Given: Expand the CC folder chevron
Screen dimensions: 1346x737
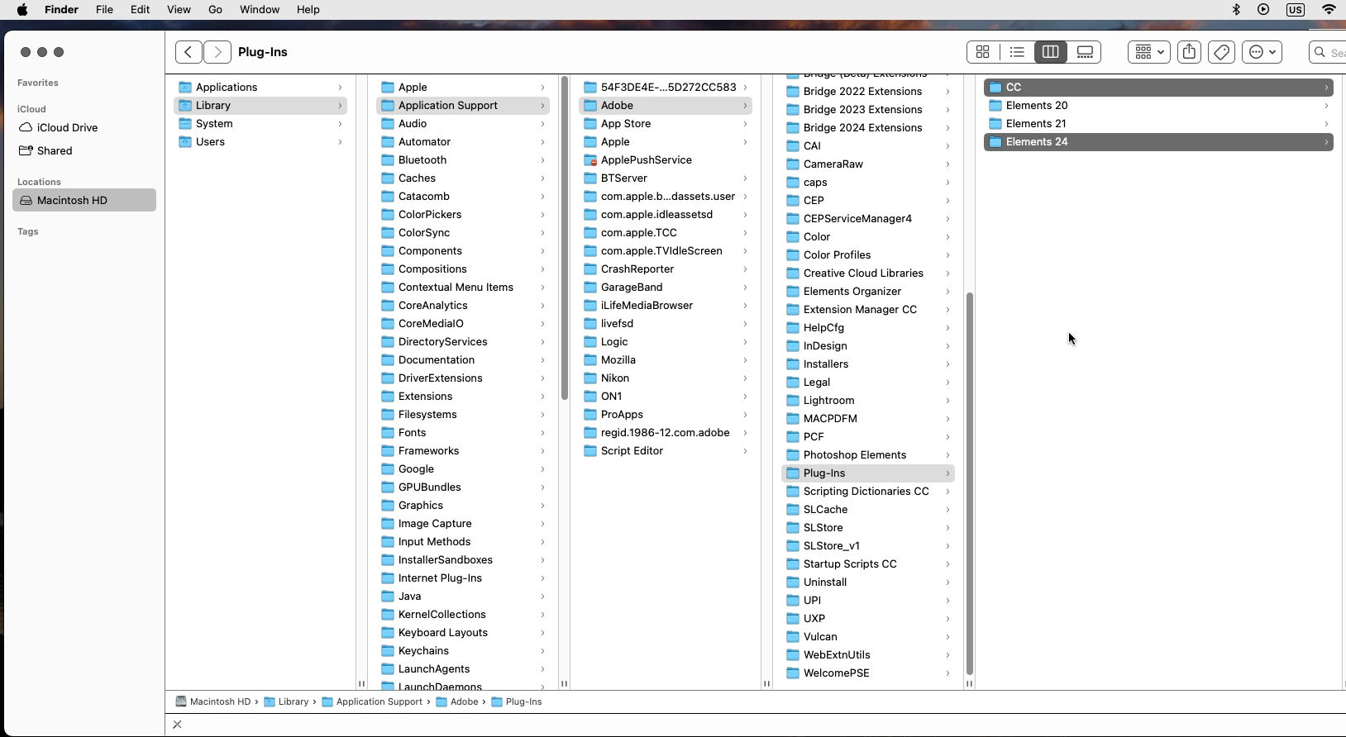Looking at the screenshot, I should 1326,88.
